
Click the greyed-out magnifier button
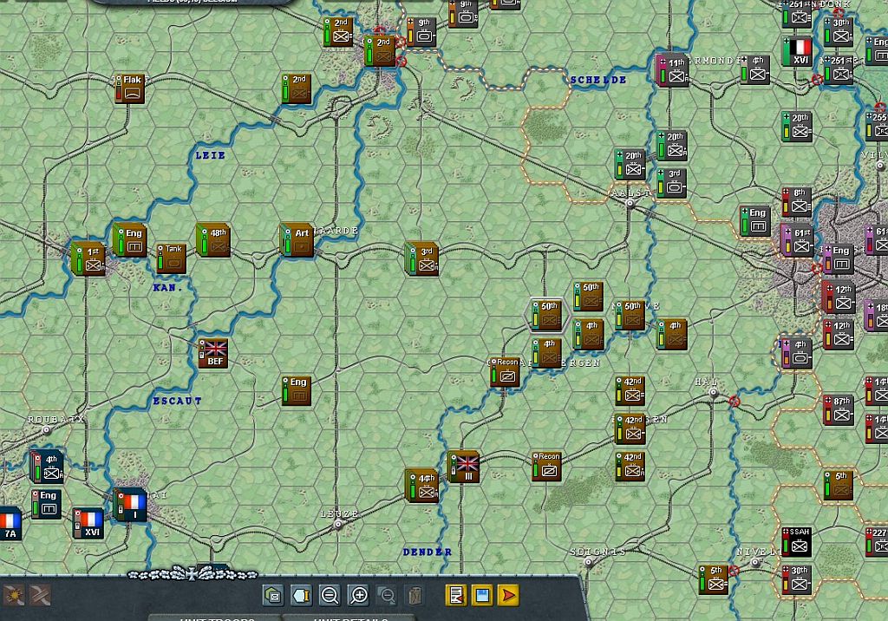tap(387, 596)
